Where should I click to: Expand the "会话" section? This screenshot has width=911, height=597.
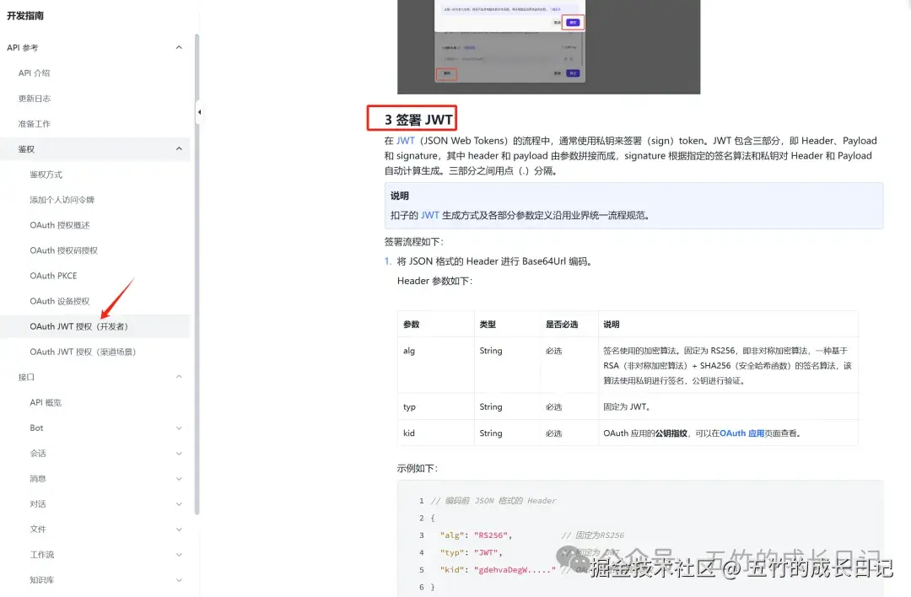(x=178, y=453)
